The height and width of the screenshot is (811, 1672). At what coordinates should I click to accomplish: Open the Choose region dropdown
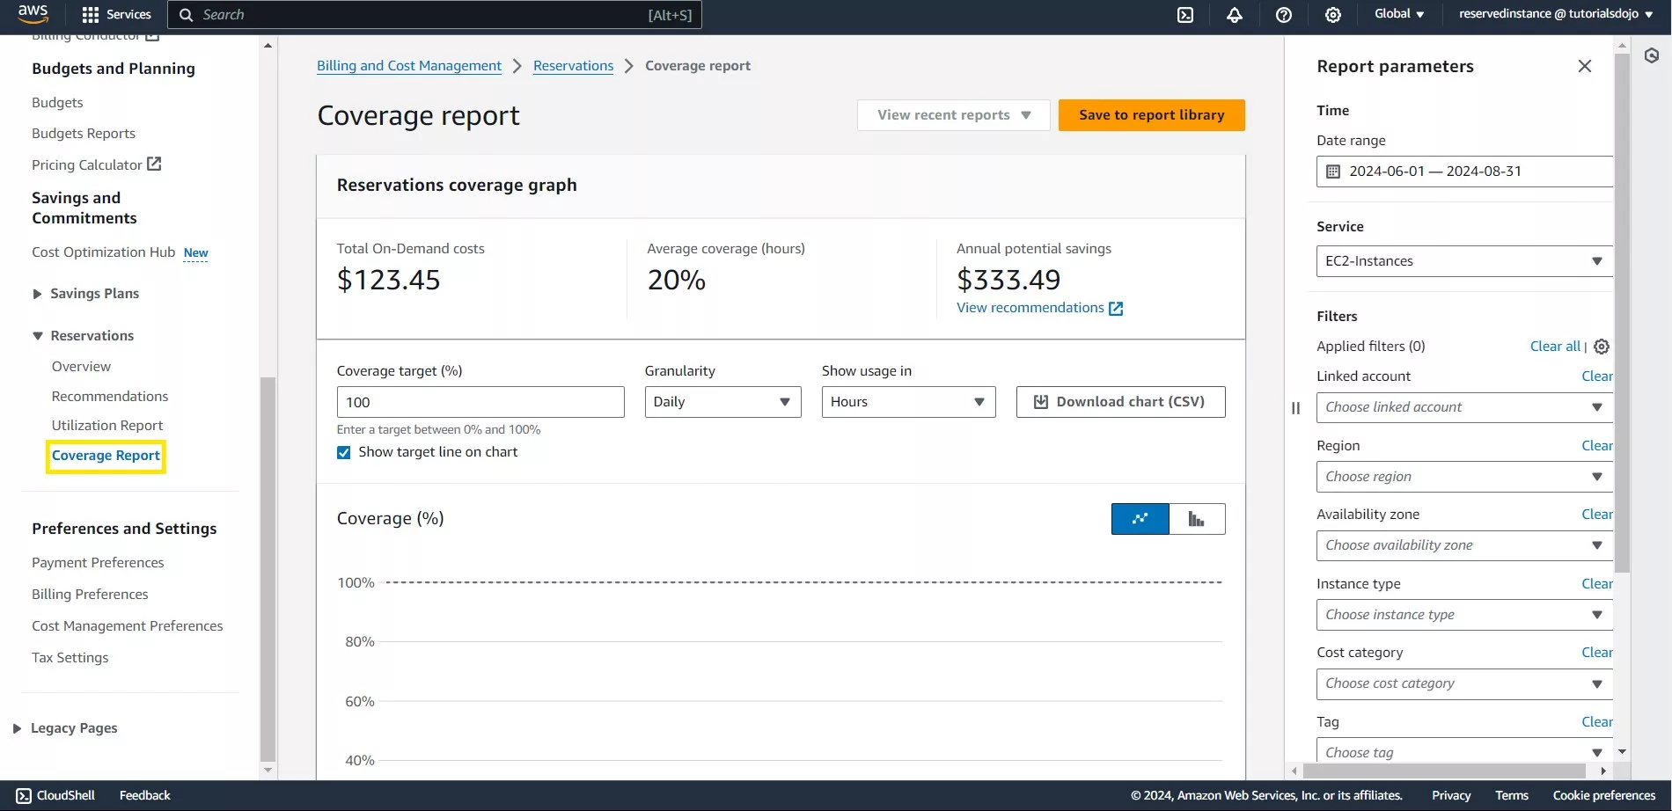pyautogui.click(x=1464, y=477)
